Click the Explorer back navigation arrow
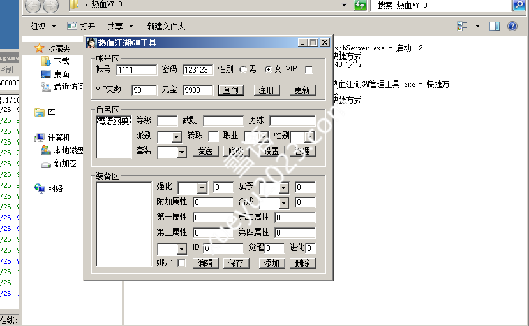Screen dimensions: 529x326 point(33,6)
